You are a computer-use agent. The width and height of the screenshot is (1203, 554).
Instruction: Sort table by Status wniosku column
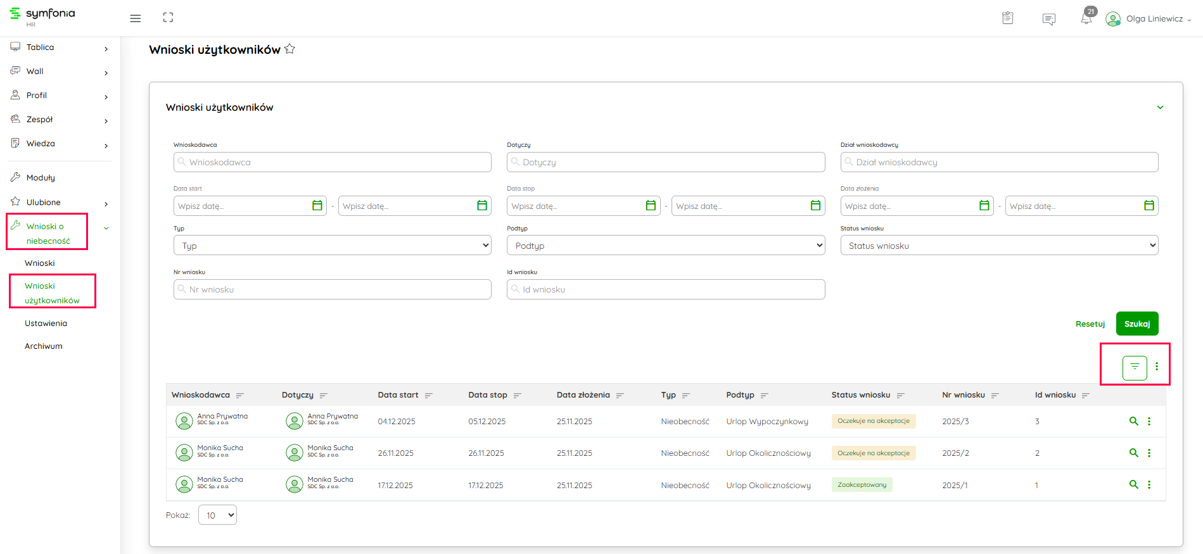pos(900,395)
